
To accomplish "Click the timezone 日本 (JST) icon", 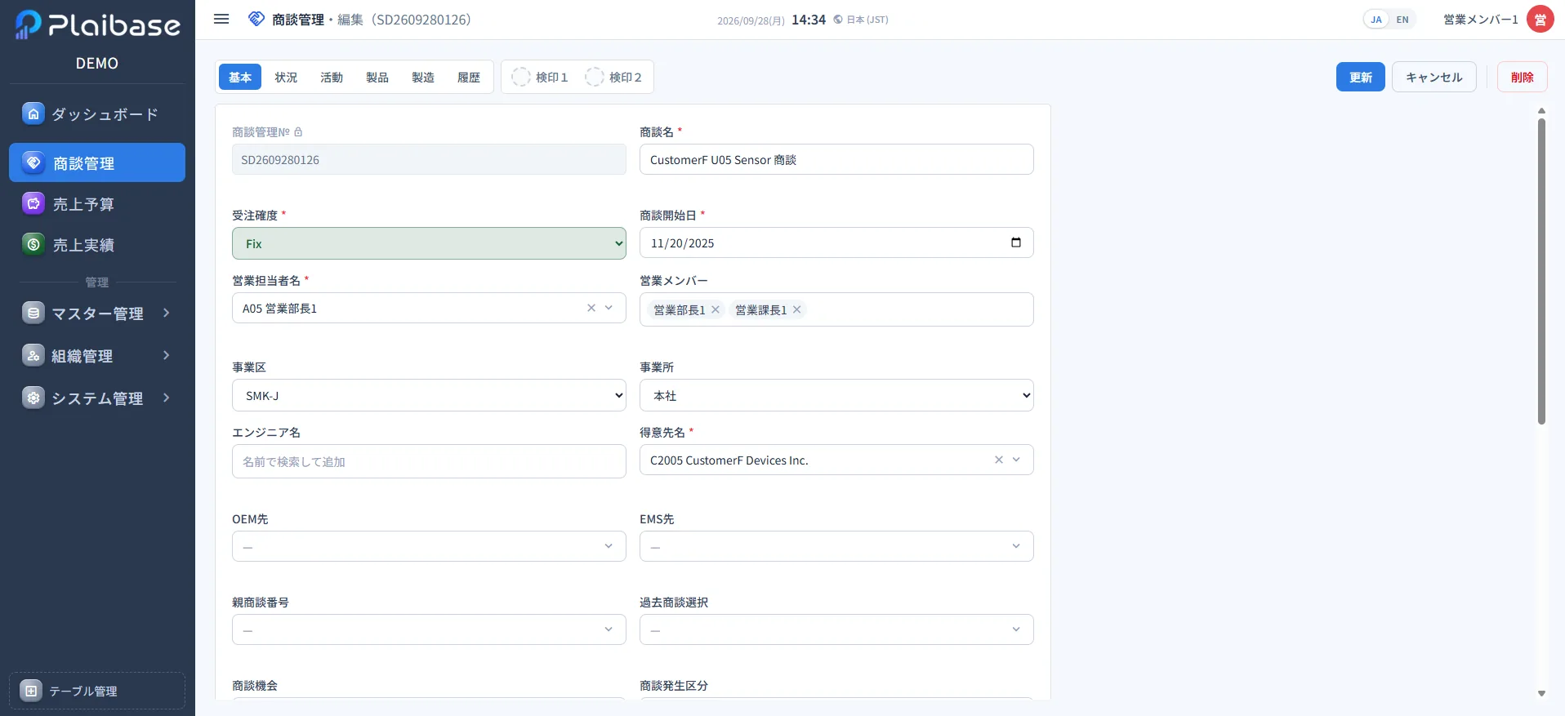I will (838, 20).
